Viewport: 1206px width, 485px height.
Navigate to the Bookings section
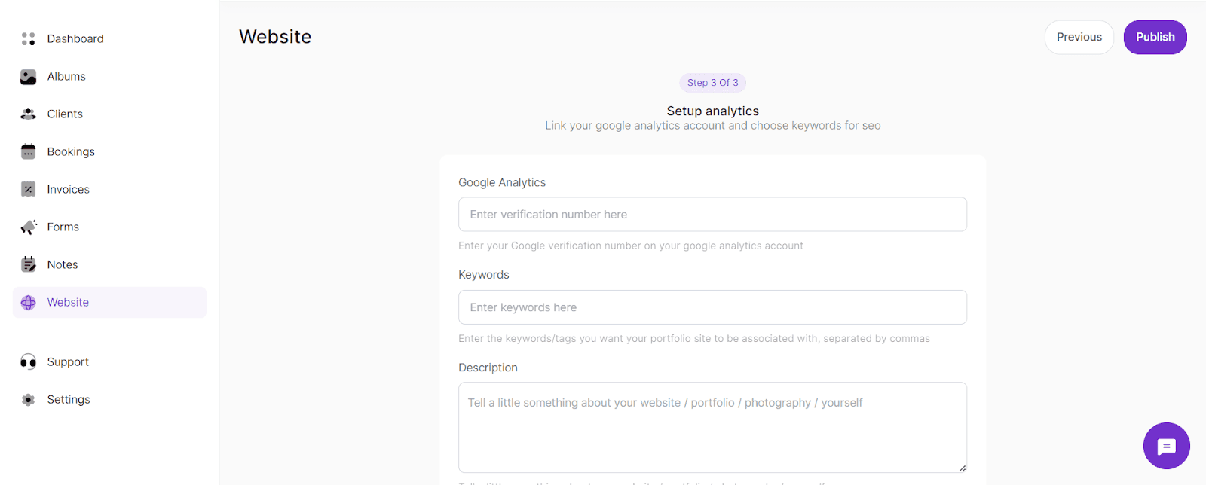tap(71, 152)
